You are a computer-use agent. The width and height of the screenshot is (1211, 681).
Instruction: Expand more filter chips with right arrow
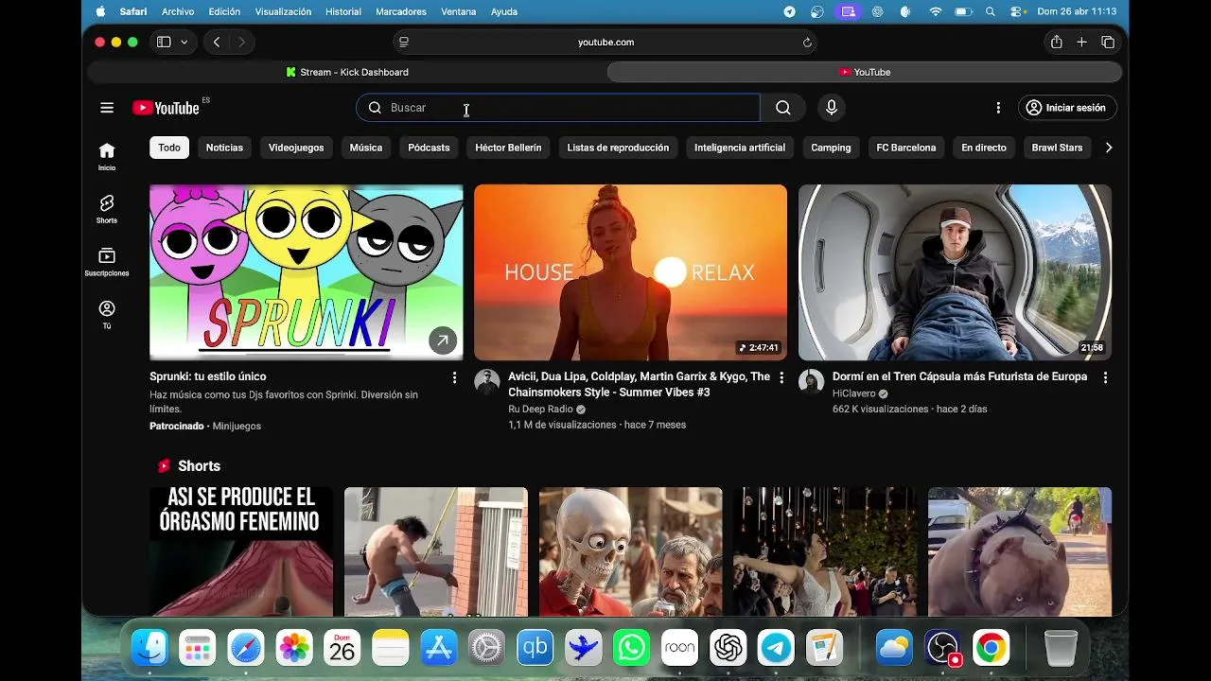pos(1109,148)
